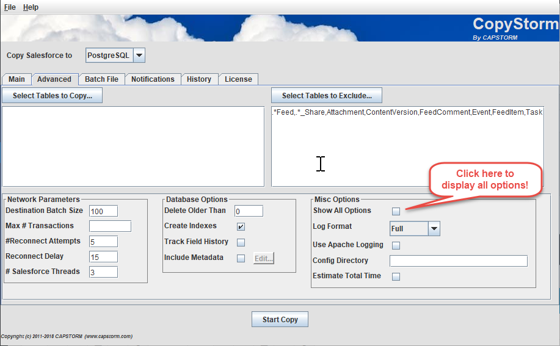Image resolution: width=560 pixels, height=346 pixels.
Task: Click the Config Directory field
Action: [x=459, y=261]
